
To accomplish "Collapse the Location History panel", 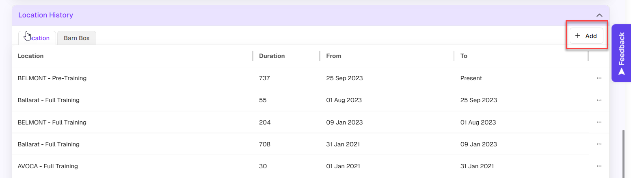I will point(599,15).
